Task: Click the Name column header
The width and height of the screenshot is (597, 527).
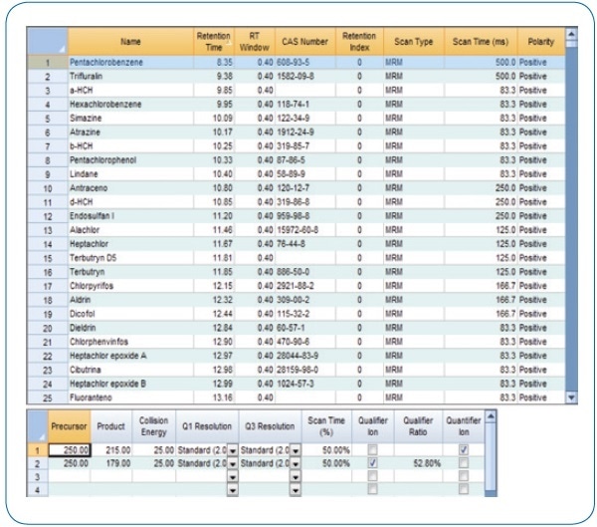Action: pyautogui.click(x=129, y=43)
